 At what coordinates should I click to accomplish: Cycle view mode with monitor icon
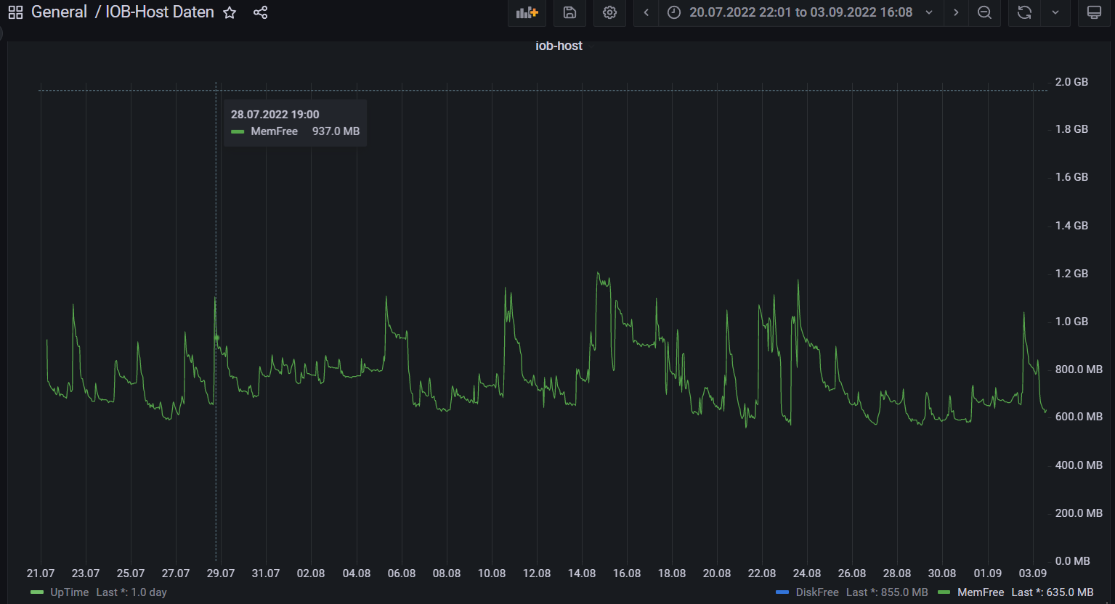pyautogui.click(x=1094, y=12)
